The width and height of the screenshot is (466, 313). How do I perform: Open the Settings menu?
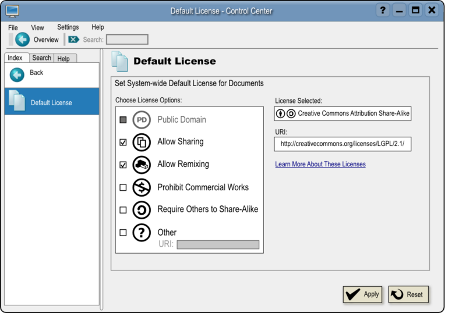[68, 27]
